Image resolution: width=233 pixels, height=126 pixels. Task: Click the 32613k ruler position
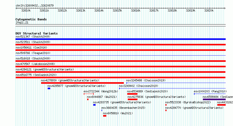tap(81, 10)
